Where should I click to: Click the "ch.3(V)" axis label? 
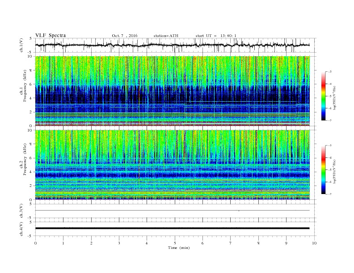[x=21, y=211]
